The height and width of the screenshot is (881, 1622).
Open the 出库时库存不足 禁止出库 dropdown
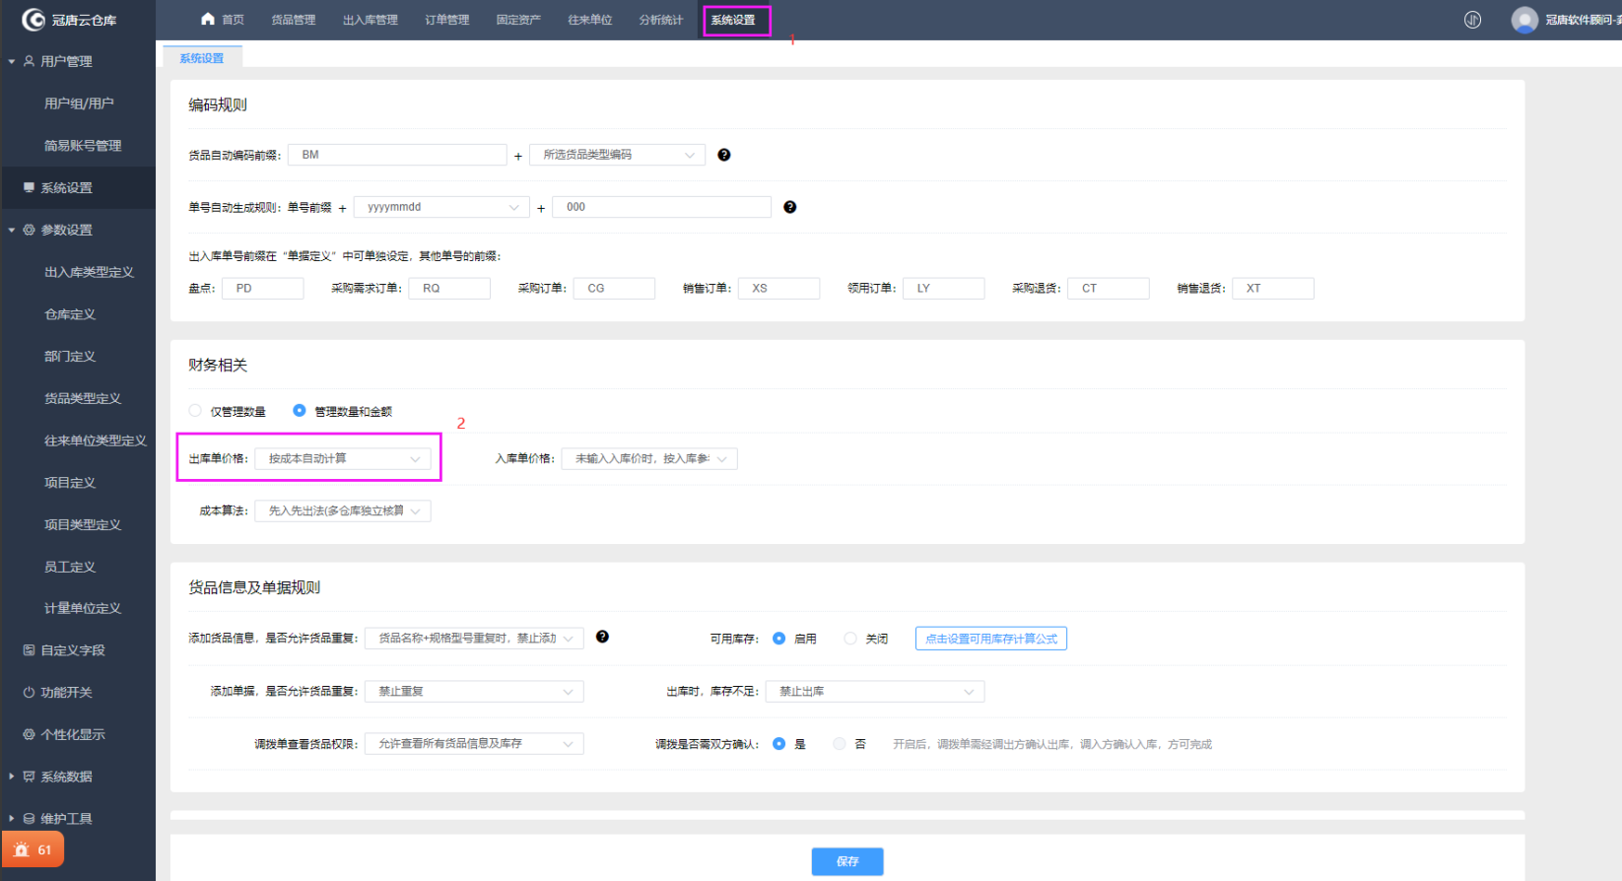875,692
